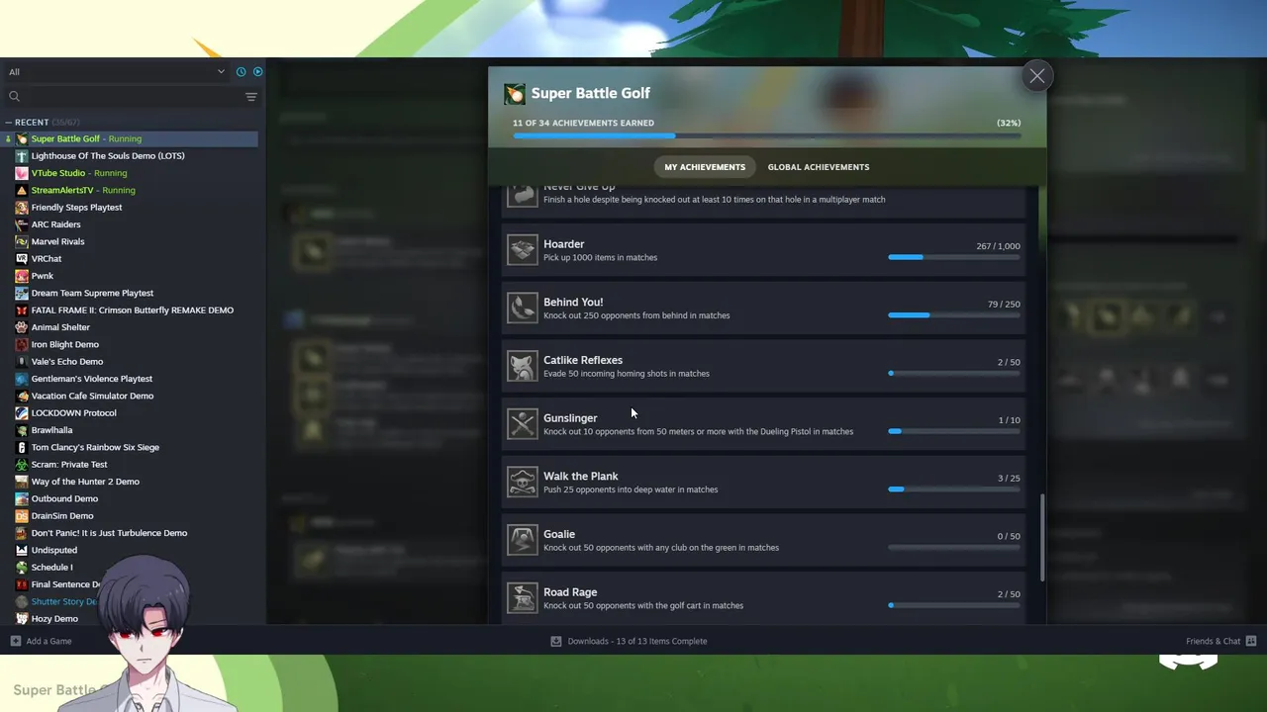Image resolution: width=1267 pixels, height=712 pixels.
Task: Click Road Rage achievement icon
Action: tap(523, 598)
